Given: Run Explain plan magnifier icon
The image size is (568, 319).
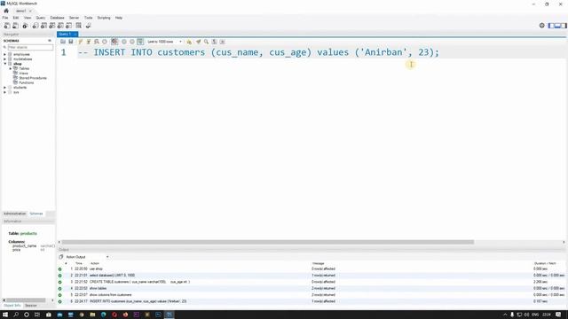Looking at the screenshot, I should [x=97, y=42].
